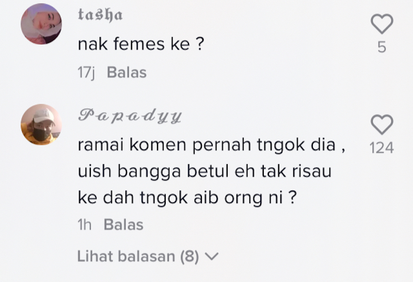Click the comment text 'nak femes ke ?'
Screen dimensions: 413x282
141,45
